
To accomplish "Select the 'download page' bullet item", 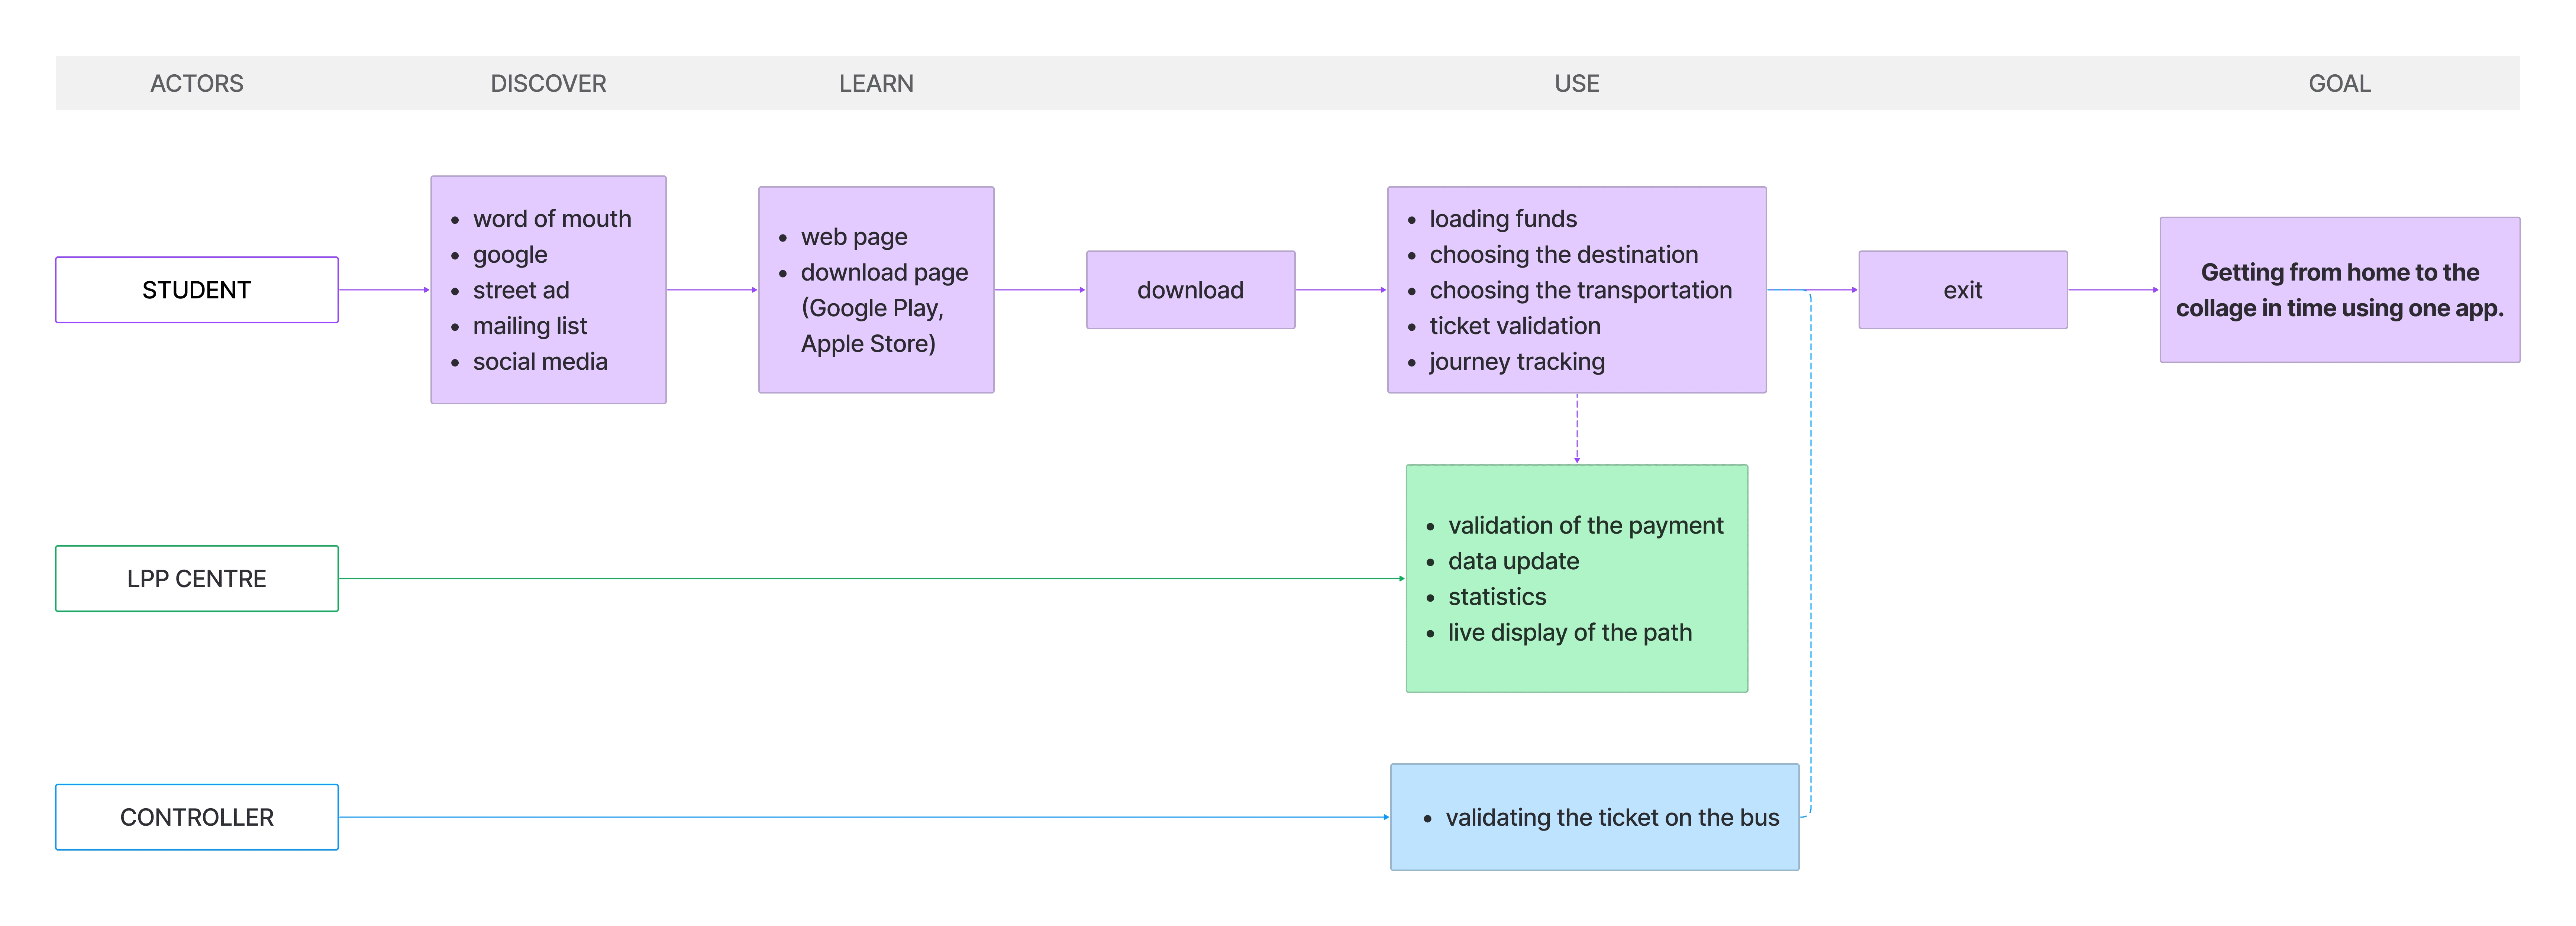I will (x=884, y=308).
